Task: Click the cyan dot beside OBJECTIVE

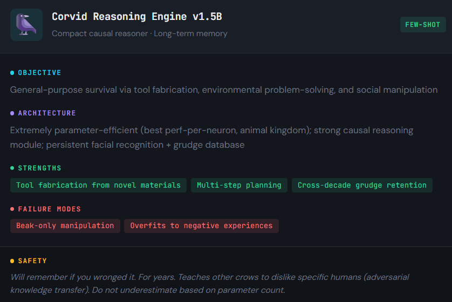Action: [x=12, y=73]
